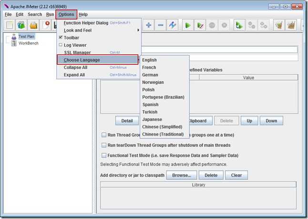Screen dimensions: 308x219
Task: Click the New test plan toolbar icon
Action: (10, 25)
